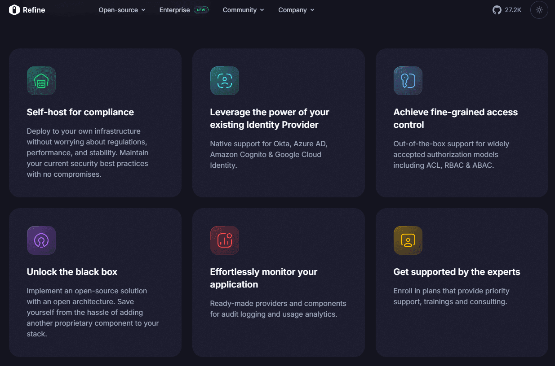Click the 'Implement an open-source solution' paragraph
The width and height of the screenshot is (555, 366).
(x=93, y=312)
